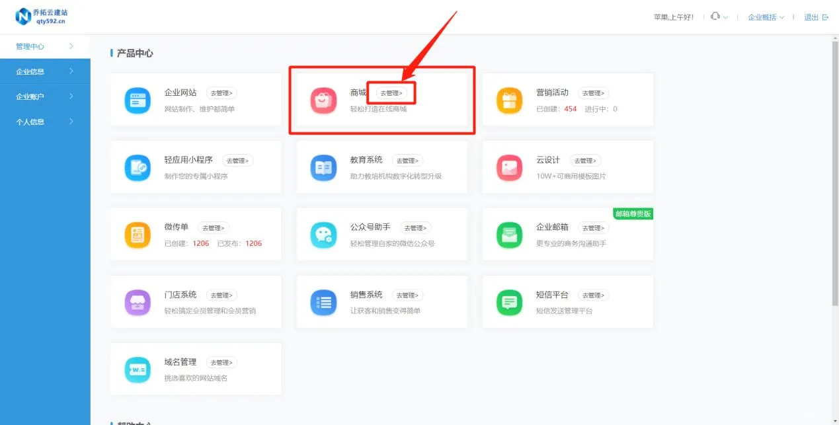Open the 企业邮箱 email icon

[x=508, y=234]
